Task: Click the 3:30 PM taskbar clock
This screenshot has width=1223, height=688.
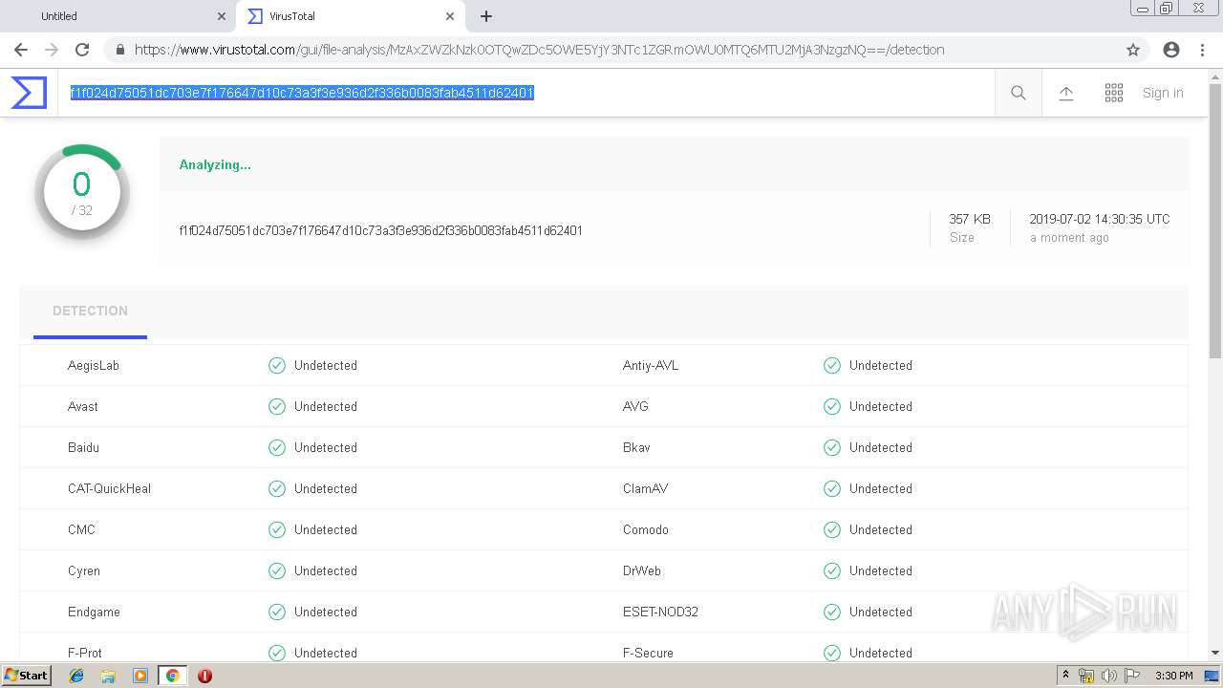Action: (1173, 676)
